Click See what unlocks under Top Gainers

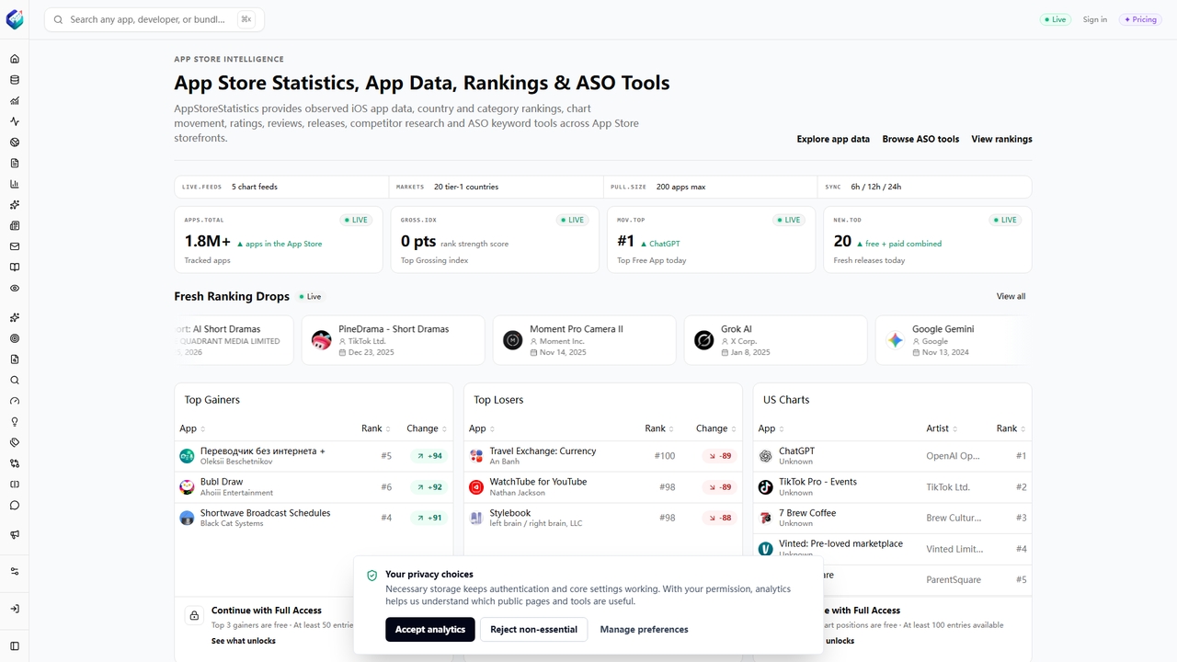(x=244, y=641)
